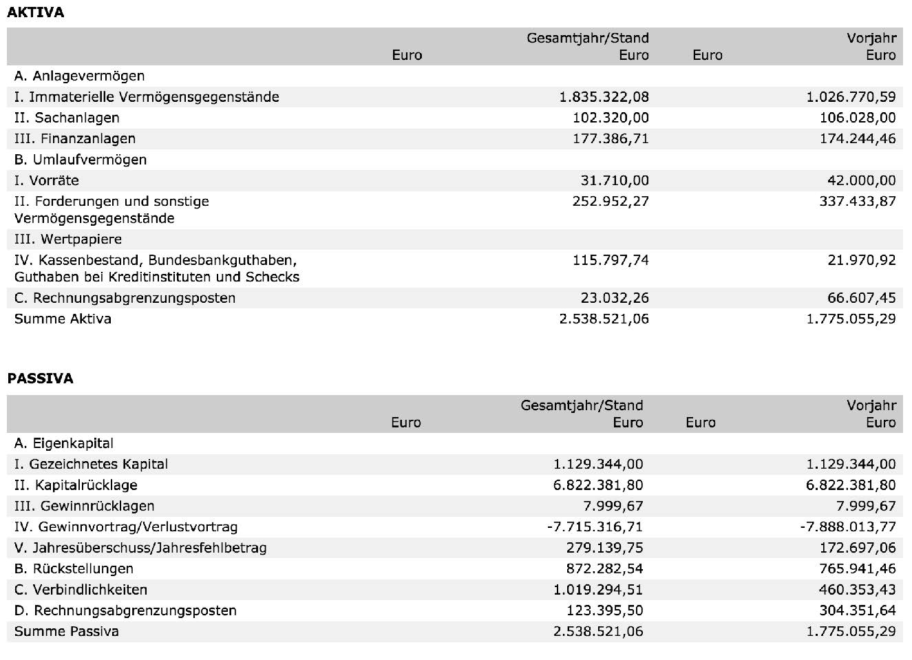
Task: Click the Sachanlagen current value 102.320,00
Action: coord(611,118)
